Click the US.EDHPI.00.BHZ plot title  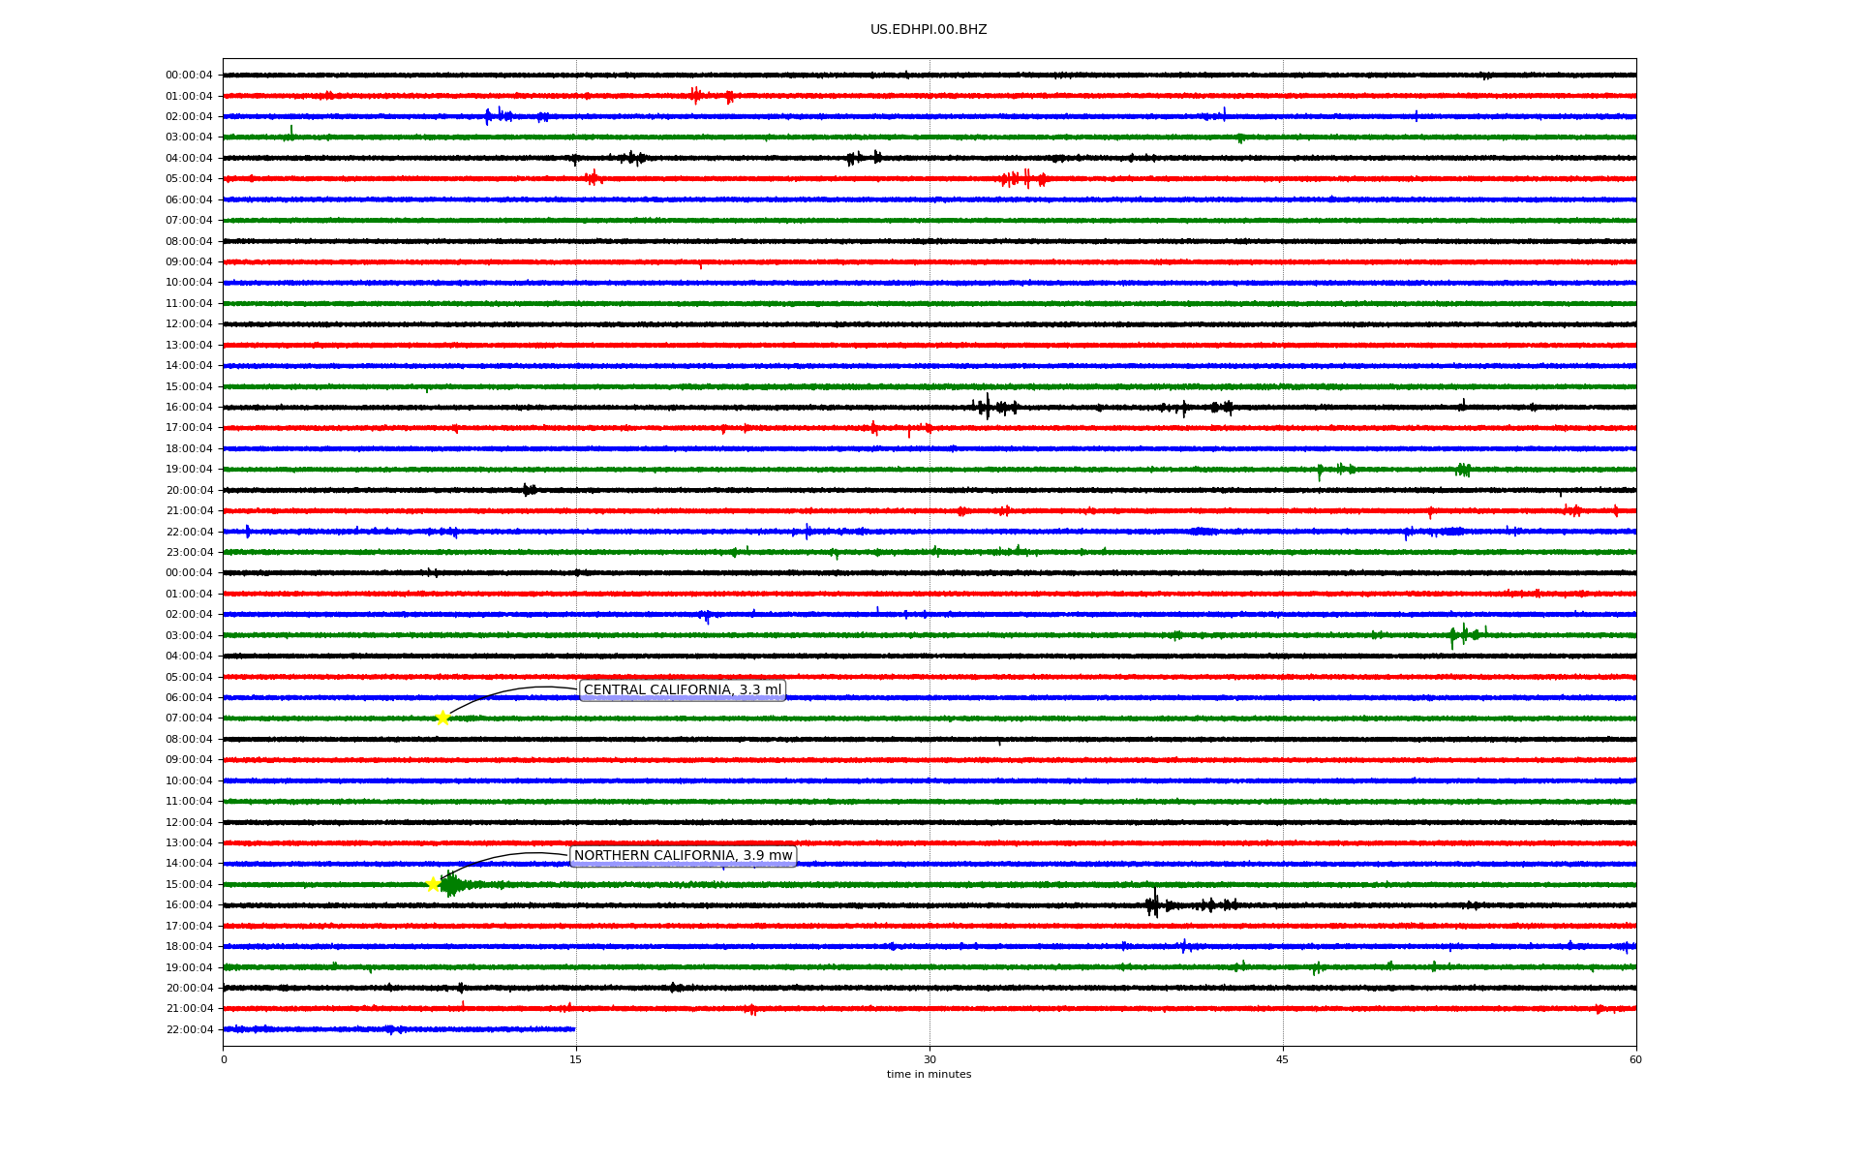pyautogui.click(x=928, y=30)
